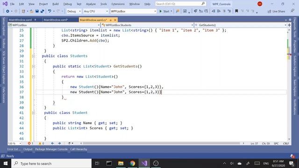Collapse the Students class region at line 30

tap(34, 56)
